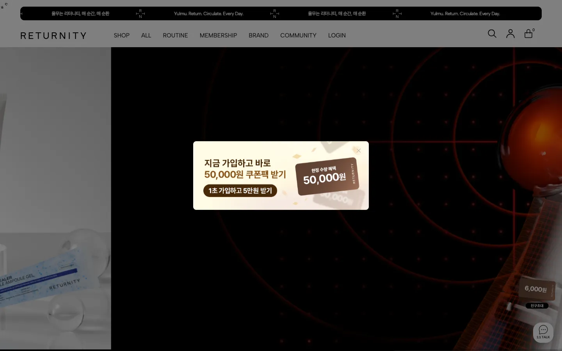Open the 1:1 TALK chat widget
This screenshot has height=351, width=562.
coord(543,332)
